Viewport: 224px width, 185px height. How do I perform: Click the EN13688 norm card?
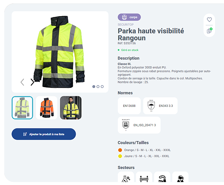(x=129, y=106)
